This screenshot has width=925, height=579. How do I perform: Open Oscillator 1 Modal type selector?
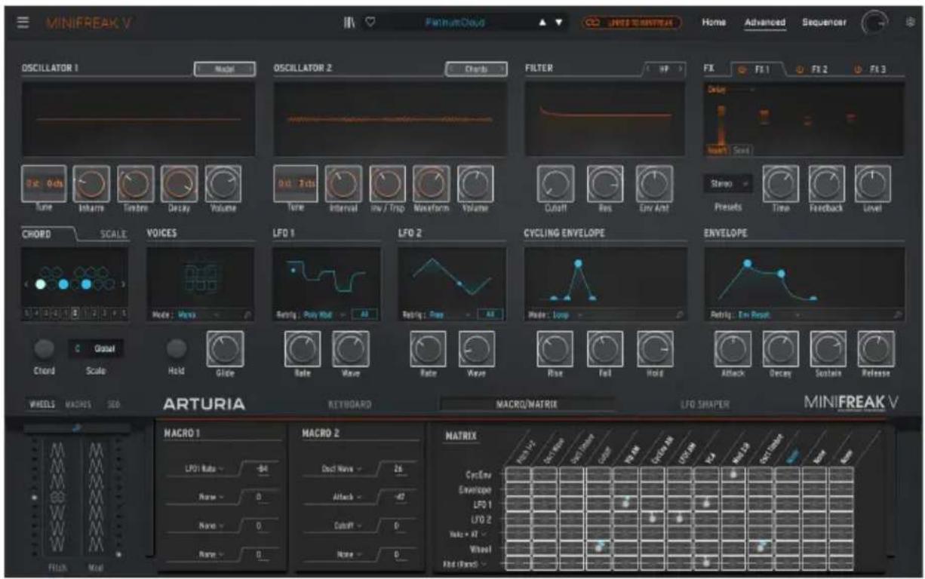click(224, 69)
